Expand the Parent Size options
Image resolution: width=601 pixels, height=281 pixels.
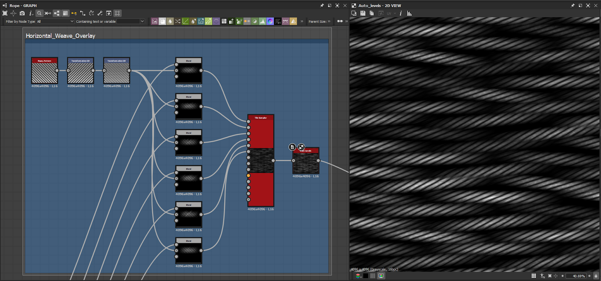click(329, 21)
